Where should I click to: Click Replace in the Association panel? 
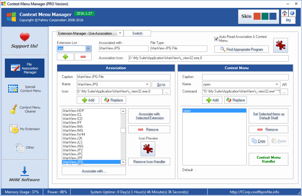(114, 100)
